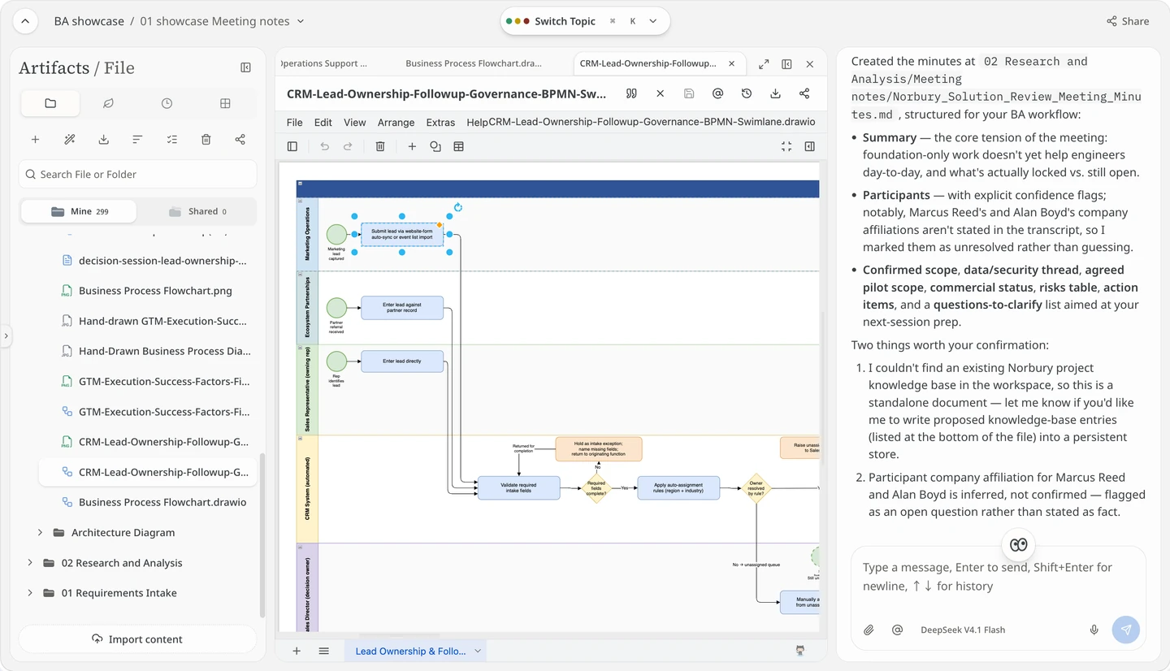Screen dimensions: 1170x671
Task: Open the BA showcase breadcrumb
Action: tap(89, 21)
